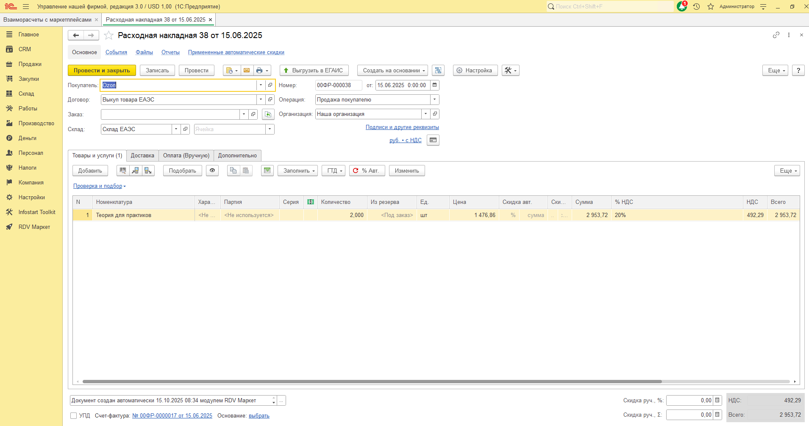809x426 pixels.
Task: Open Подписи и другие реквизиты link
Action: pos(402,127)
